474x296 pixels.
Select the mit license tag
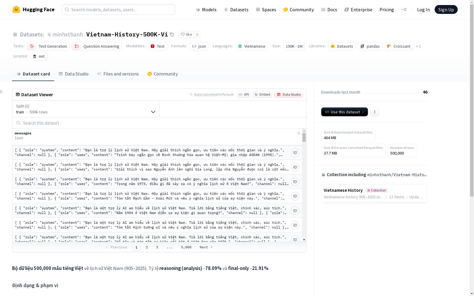pyautogui.click(x=39, y=56)
